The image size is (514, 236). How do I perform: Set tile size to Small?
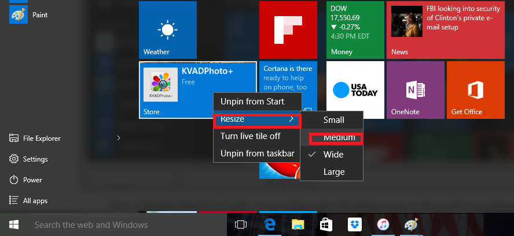332,120
